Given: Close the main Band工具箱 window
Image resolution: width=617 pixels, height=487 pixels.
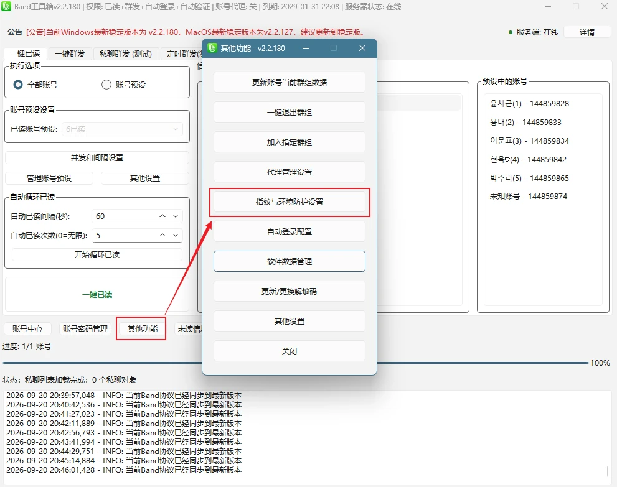Looking at the screenshot, I should point(605,7).
